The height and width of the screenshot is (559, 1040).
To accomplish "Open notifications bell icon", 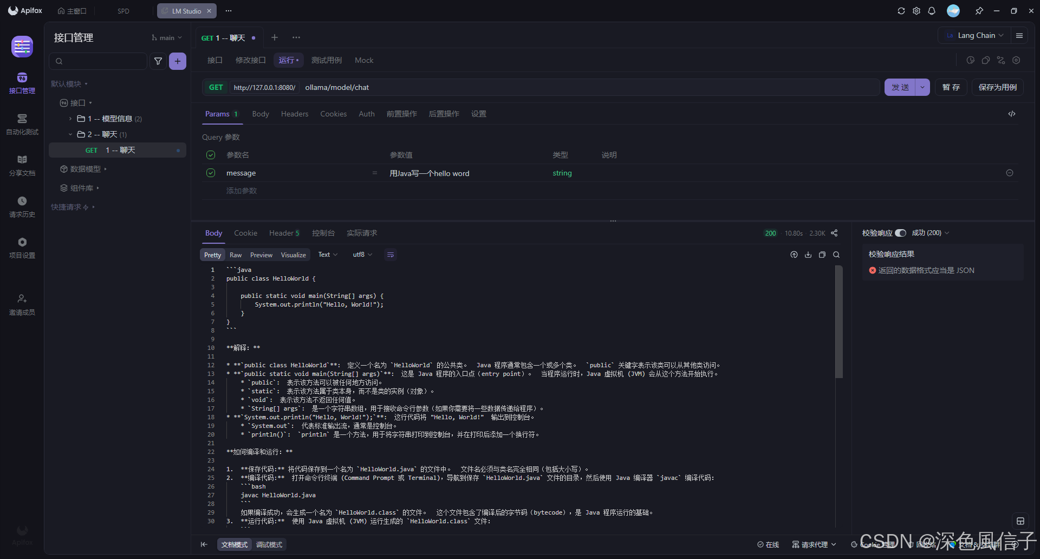I will tap(932, 11).
